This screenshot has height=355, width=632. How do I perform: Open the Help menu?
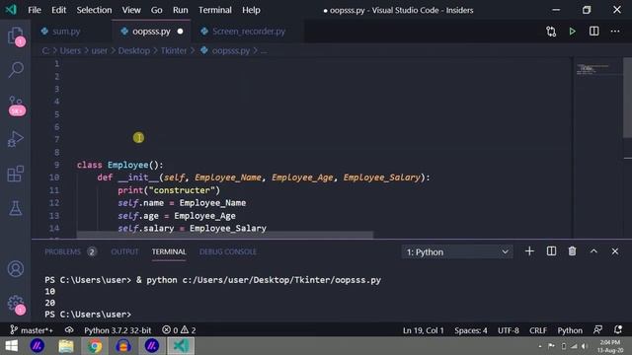[x=251, y=10]
